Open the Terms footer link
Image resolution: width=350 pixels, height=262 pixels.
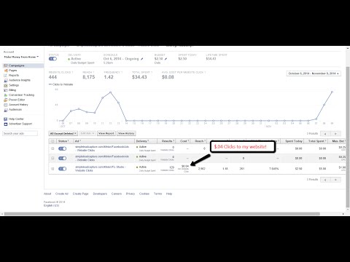[157, 194]
